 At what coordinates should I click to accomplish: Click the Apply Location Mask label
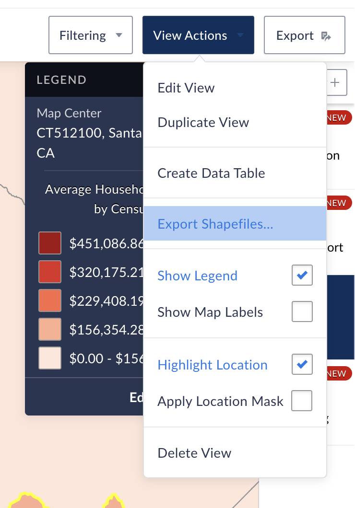pos(221,401)
